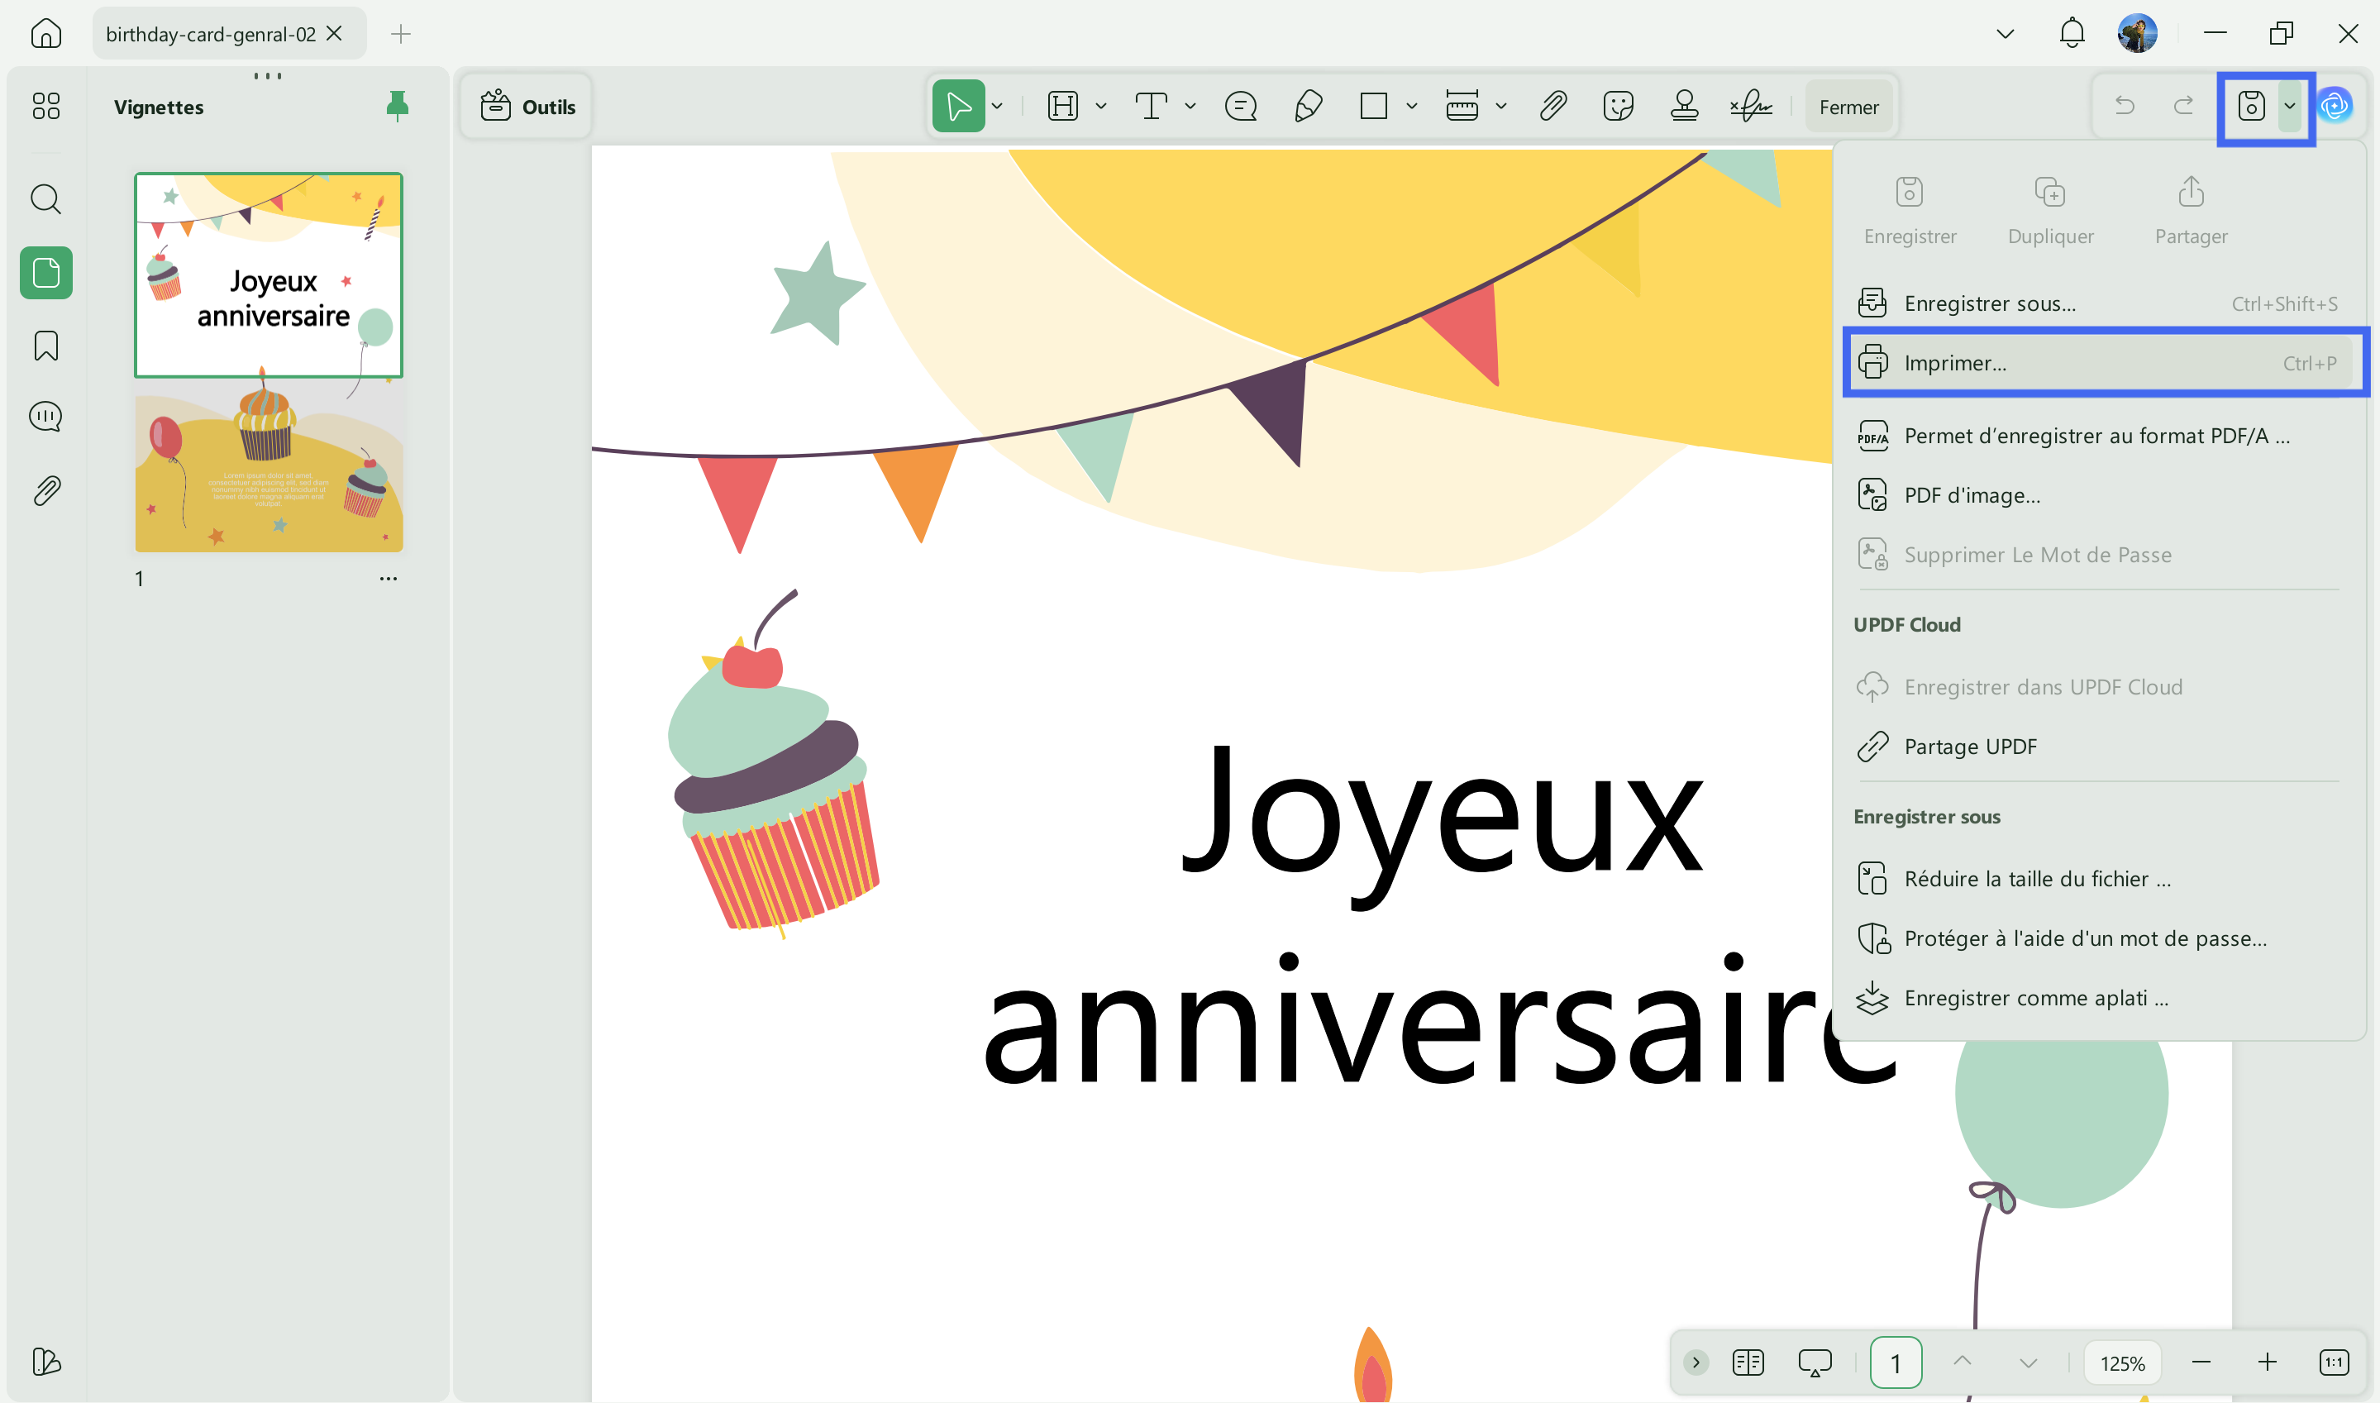Screen dimensions: 2380x1403
Task: Expand the text tool dropdown arrow
Action: 1190,107
